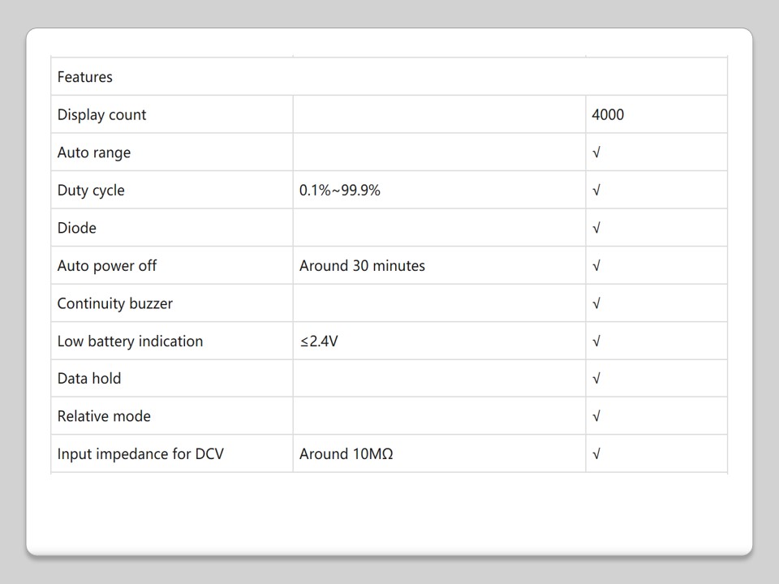Select the "Duty cycle" feature label
The image size is (779, 584).
pyautogui.click(x=91, y=190)
